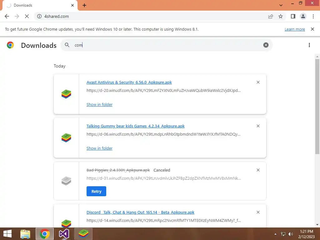Image resolution: width=320 pixels, height=240 pixels.
Task: Open Avast Antivirus & Security apk file
Action: [129, 82]
